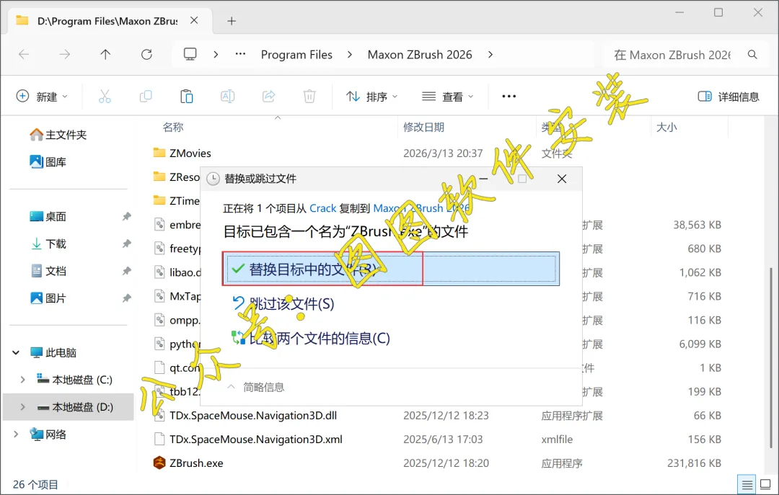Go up one folder level

105,55
